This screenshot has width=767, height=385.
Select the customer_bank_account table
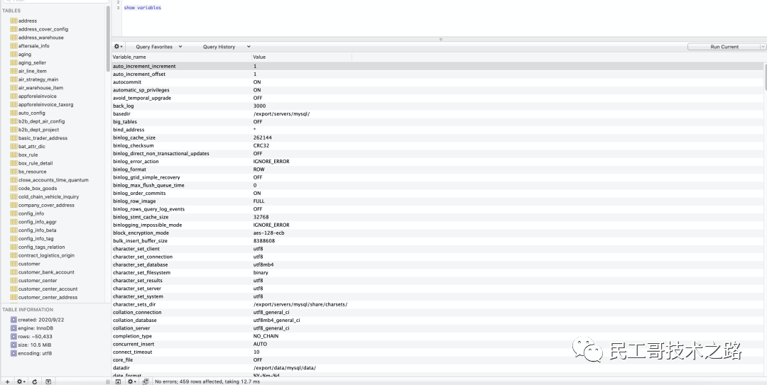pyautogui.click(x=46, y=272)
